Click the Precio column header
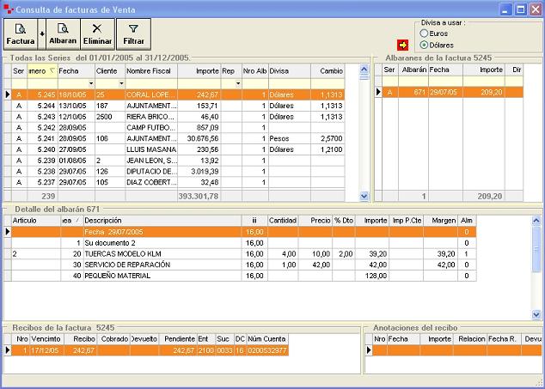 (x=315, y=221)
